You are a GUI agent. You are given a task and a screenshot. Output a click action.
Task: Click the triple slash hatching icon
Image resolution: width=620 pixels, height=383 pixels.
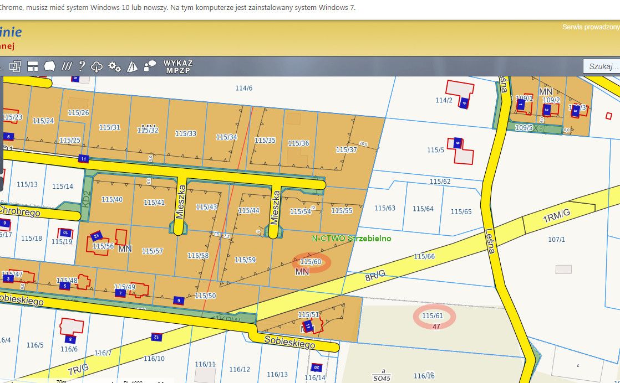[x=67, y=66]
